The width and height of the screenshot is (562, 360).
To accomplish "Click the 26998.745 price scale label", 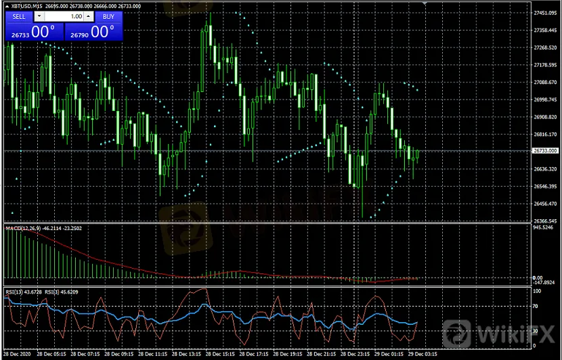I will pyautogui.click(x=546, y=99).
